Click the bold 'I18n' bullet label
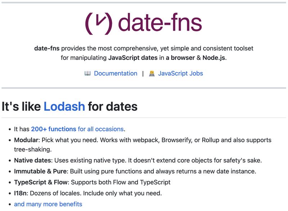The width and height of the screenshot is (288, 211). (20, 193)
